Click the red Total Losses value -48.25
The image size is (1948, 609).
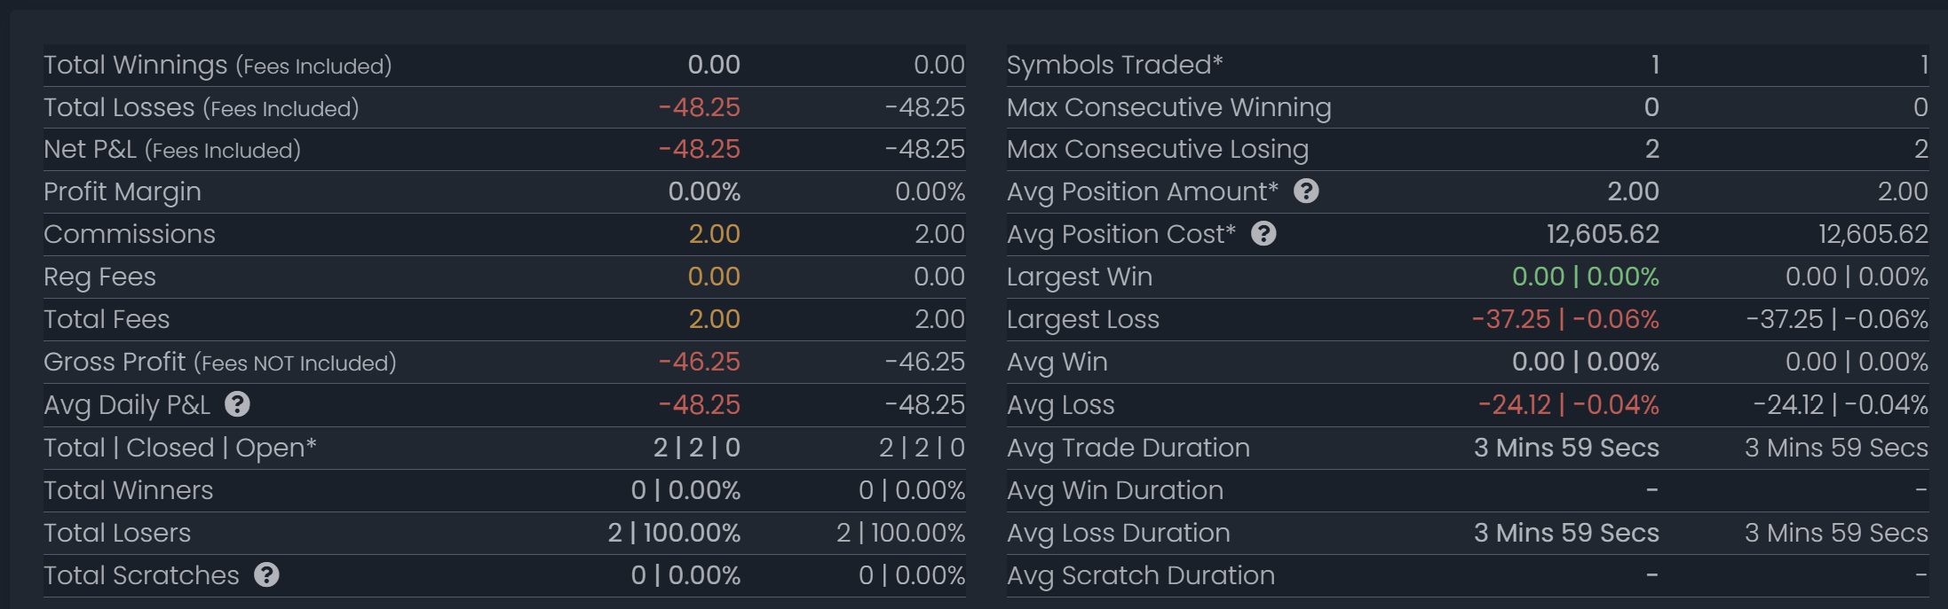click(x=700, y=107)
